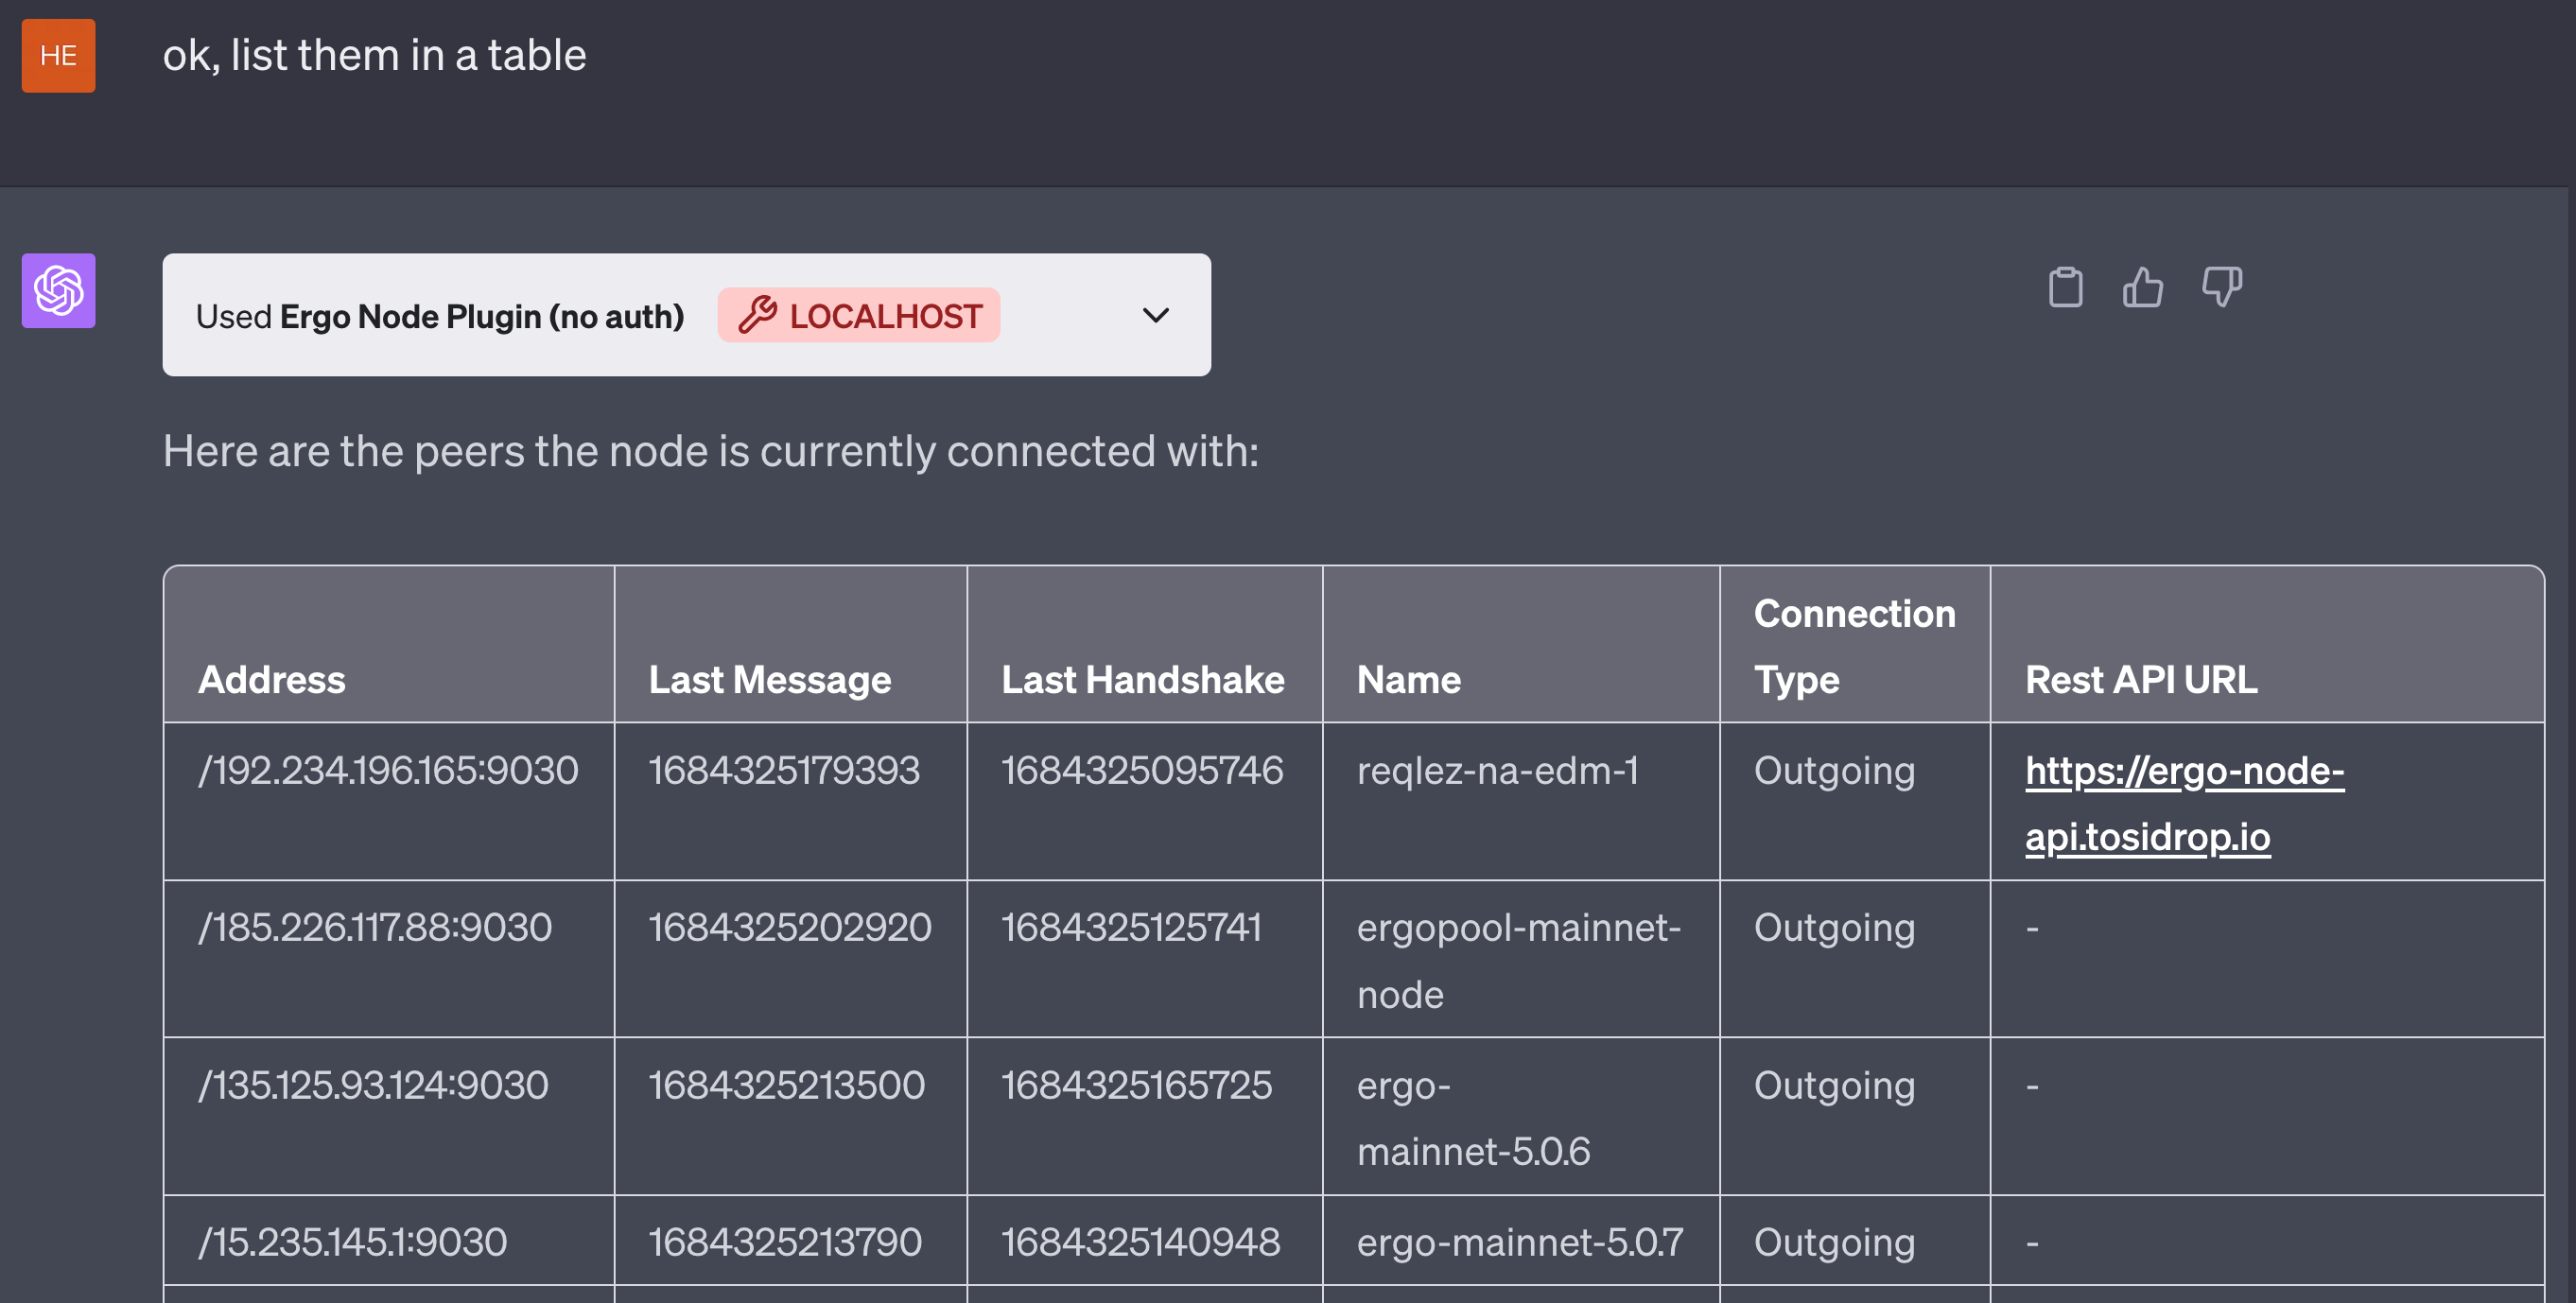The height and width of the screenshot is (1303, 2576).
Task: Open the Used Ergo Node Plugin box
Action: pyautogui.click(x=440, y=316)
